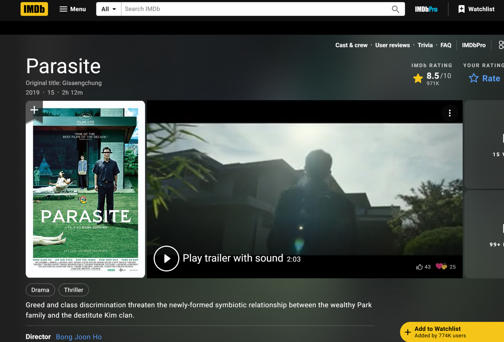Open Watchlist from the top bar
The image size is (504, 342).
point(476,9)
